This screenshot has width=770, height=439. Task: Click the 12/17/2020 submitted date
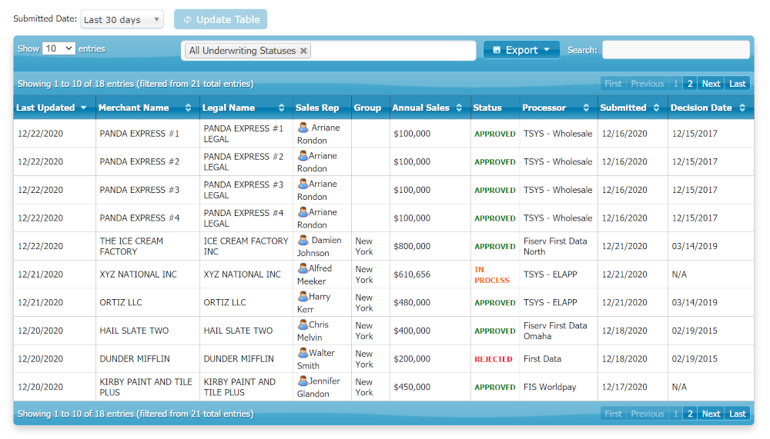tap(624, 387)
